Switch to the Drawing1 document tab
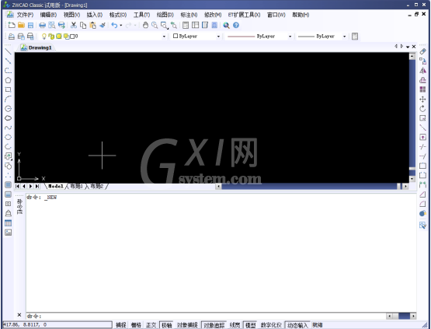The image size is (431, 329). 36,47
